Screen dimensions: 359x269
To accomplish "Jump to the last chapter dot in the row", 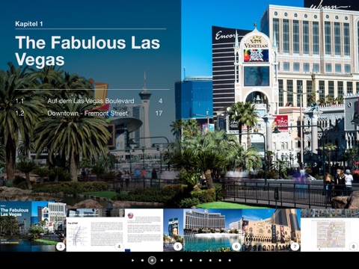I will click(x=230, y=260).
